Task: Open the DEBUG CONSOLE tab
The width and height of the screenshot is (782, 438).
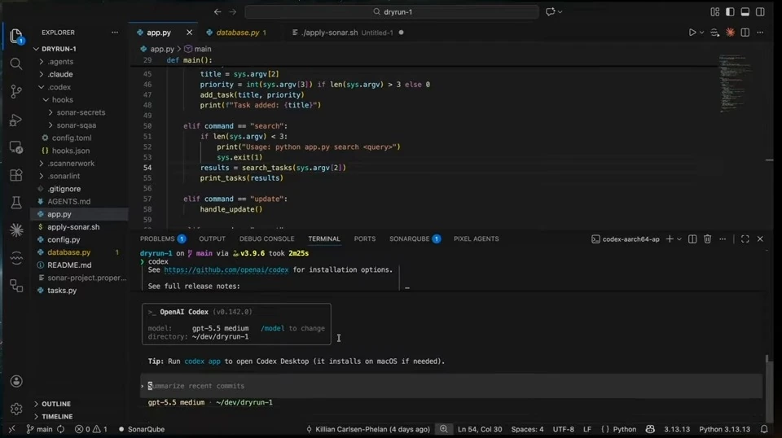Action: [x=267, y=239]
